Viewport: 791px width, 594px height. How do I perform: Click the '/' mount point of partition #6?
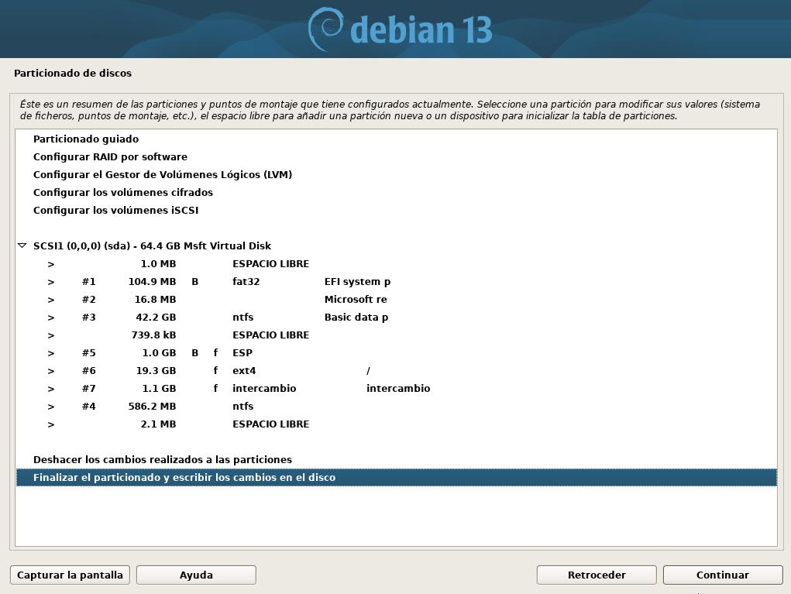point(368,371)
